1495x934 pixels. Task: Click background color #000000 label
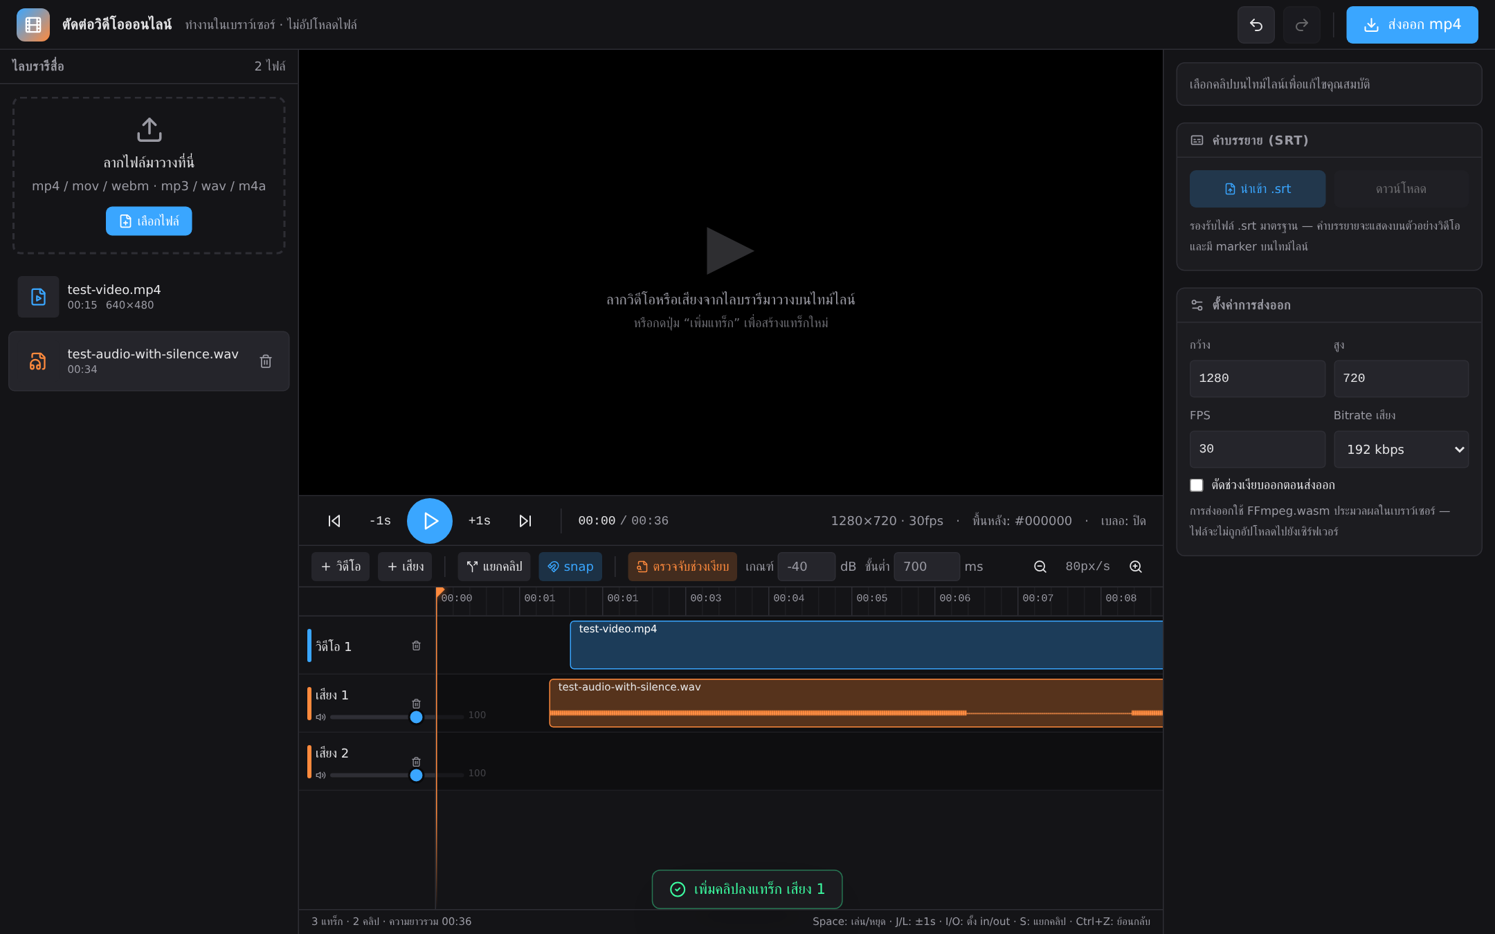point(1022,521)
